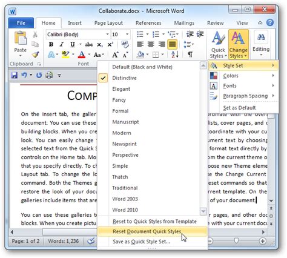Open Clipboard pane dialog launcher
287x258 pixels.
[x=39, y=64]
